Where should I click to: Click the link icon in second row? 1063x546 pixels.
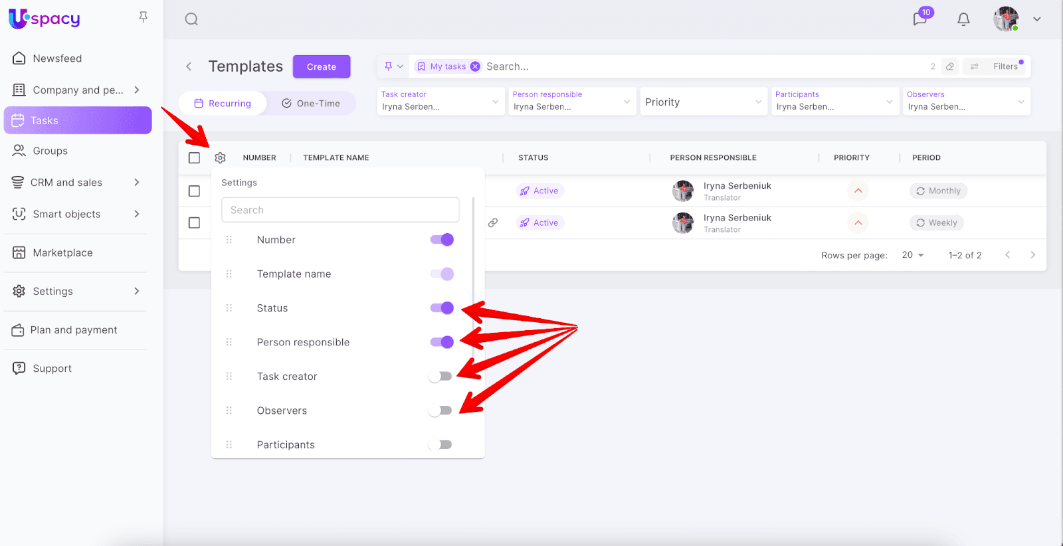[493, 223]
